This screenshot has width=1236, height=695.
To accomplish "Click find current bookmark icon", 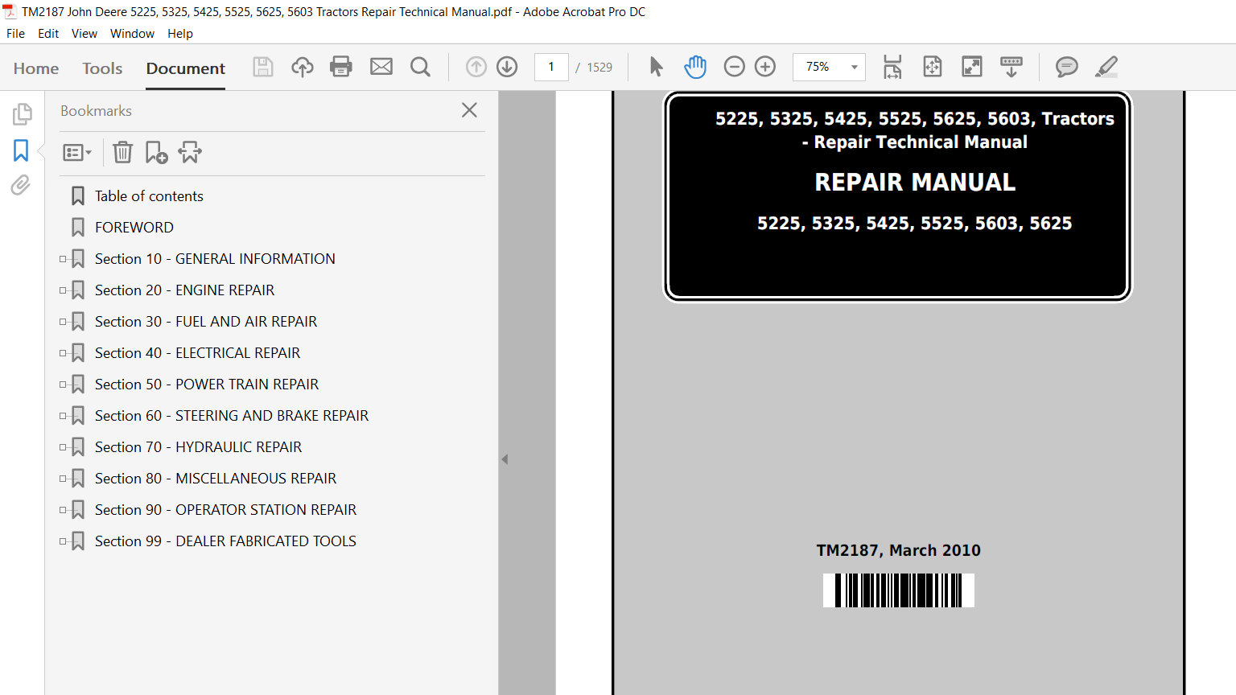I will tap(190, 152).
